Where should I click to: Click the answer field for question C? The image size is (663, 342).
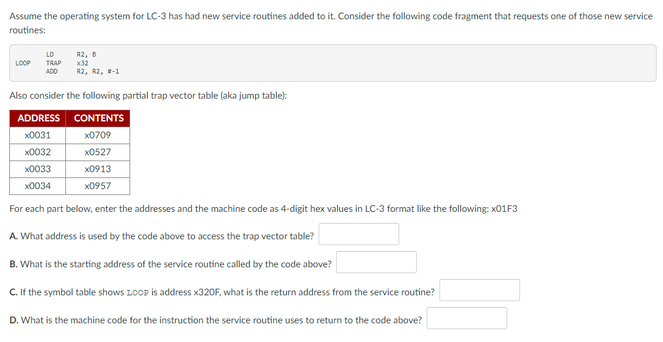[x=479, y=289]
